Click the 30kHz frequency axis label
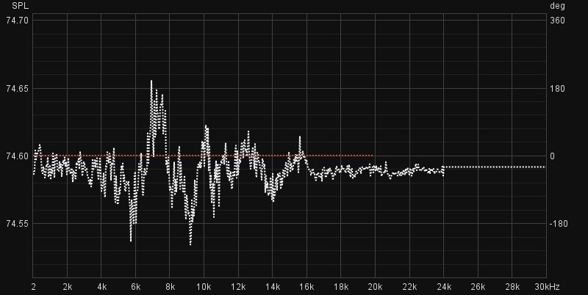 [547, 287]
